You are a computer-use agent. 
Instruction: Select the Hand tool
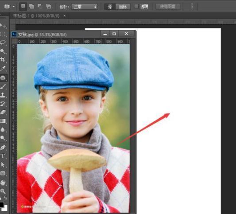tap(3, 183)
